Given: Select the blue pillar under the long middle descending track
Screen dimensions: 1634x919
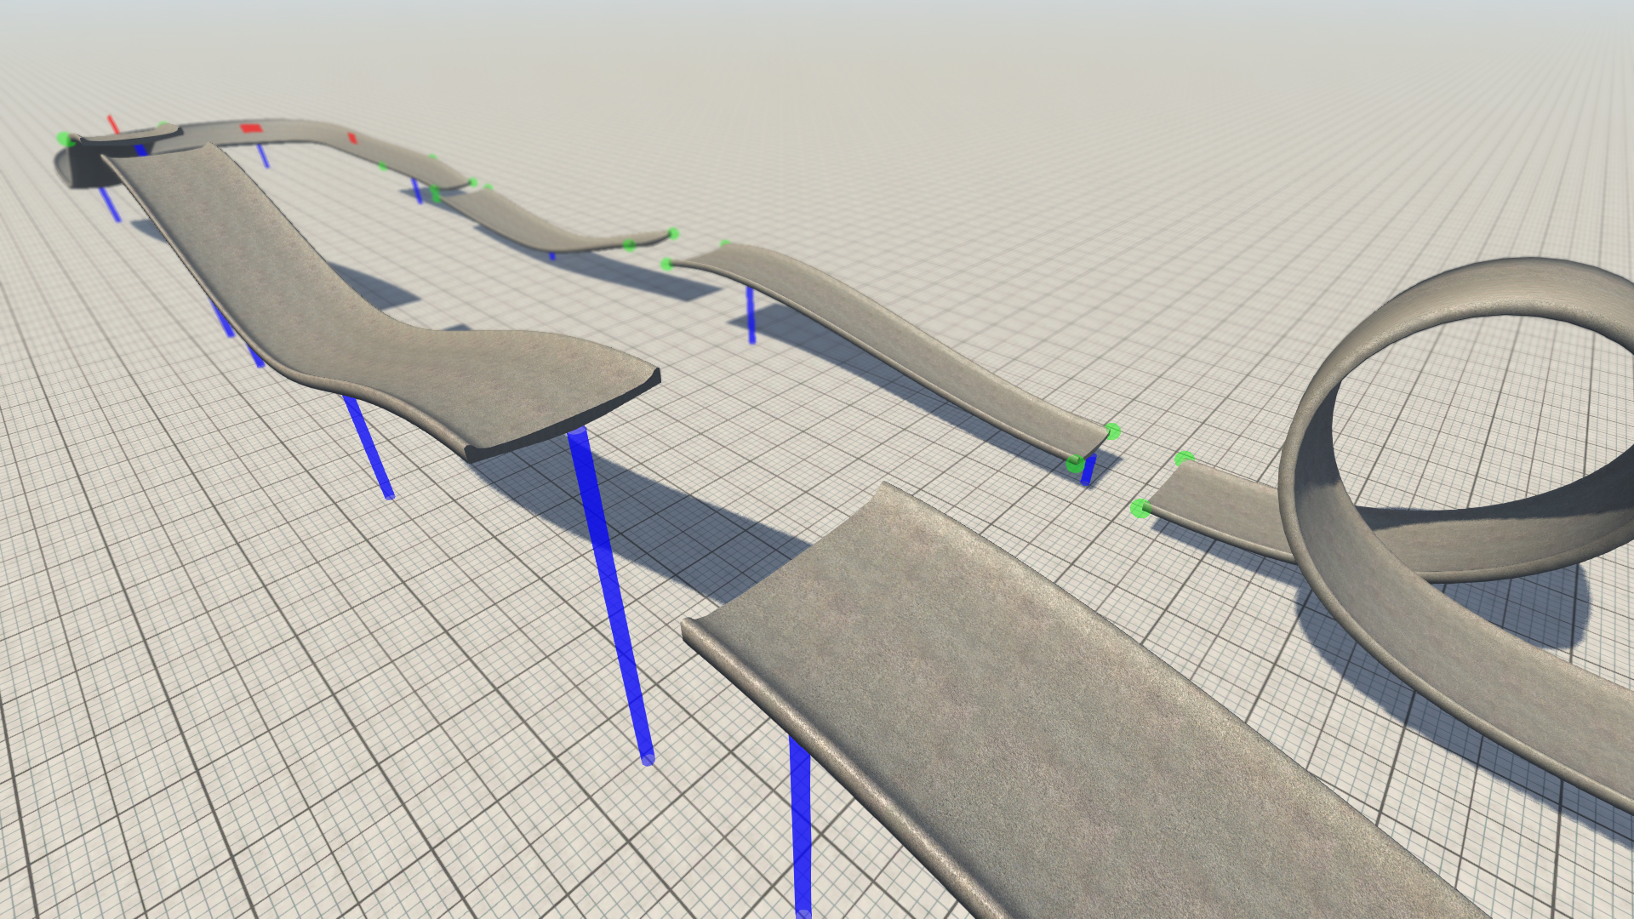Looking at the screenshot, I should 751,315.
